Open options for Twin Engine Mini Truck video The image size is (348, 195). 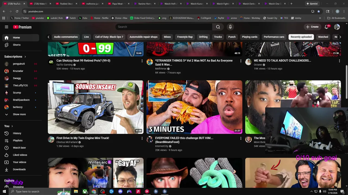(x=142, y=138)
